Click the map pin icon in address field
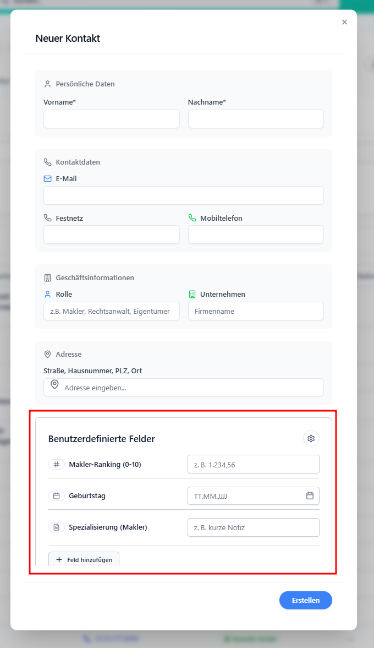The image size is (374, 648). click(x=54, y=385)
